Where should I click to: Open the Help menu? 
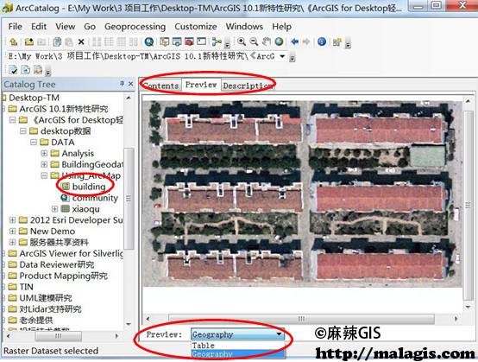pyautogui.click(x=281, y=27)
